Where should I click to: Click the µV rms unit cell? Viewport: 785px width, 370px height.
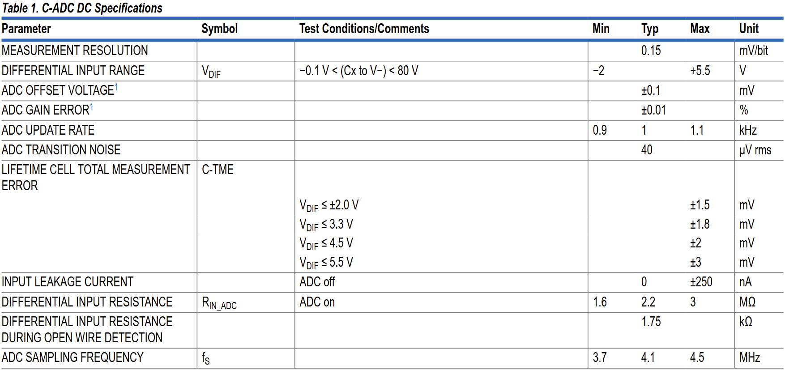(x=755, y=150)
